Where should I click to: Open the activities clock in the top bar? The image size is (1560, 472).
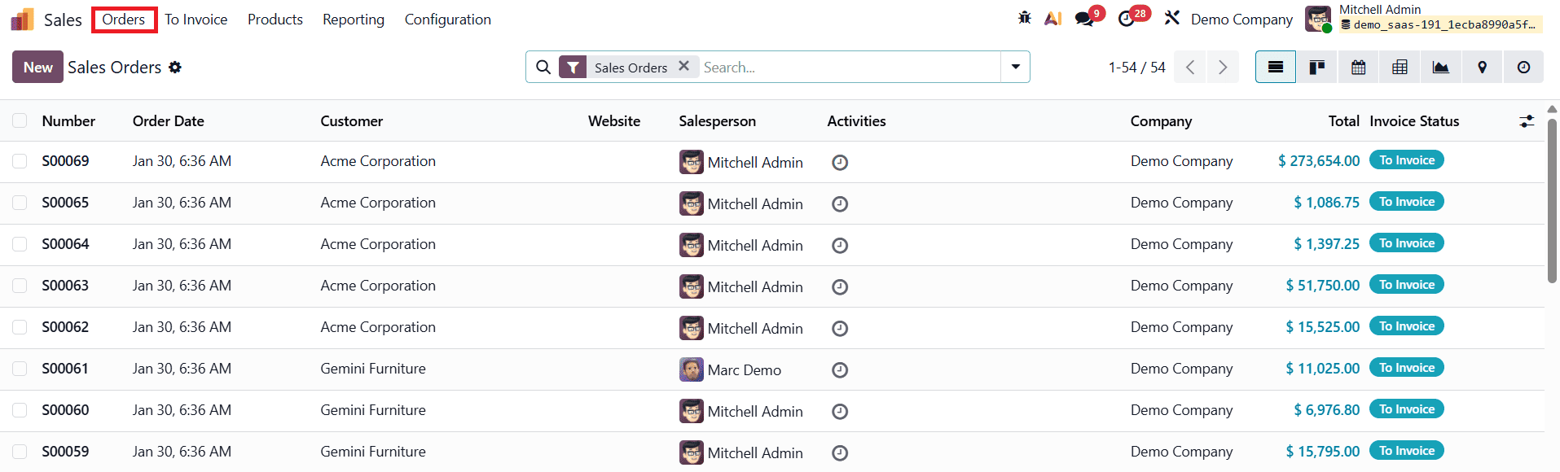1127,19
